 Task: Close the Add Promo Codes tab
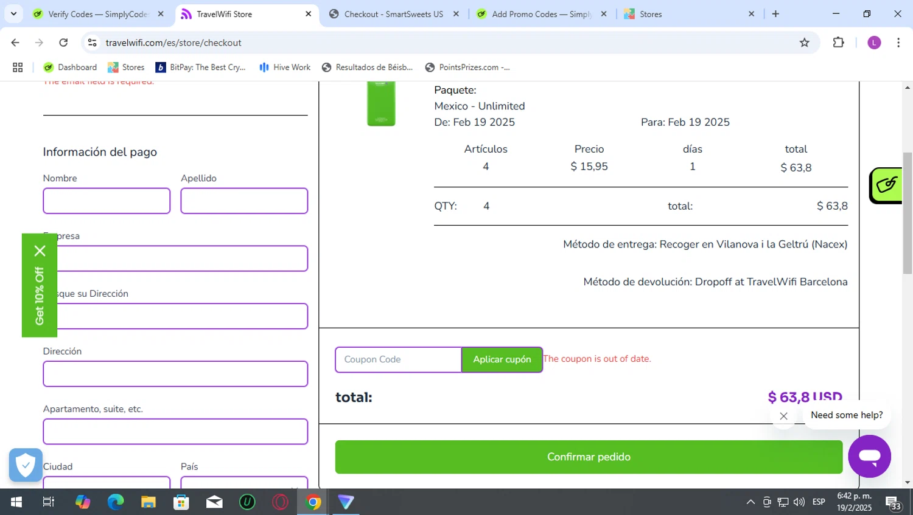point(604,14)
